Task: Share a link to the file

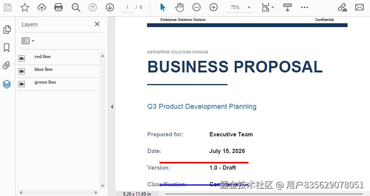Action: click(x=342, y=7)
